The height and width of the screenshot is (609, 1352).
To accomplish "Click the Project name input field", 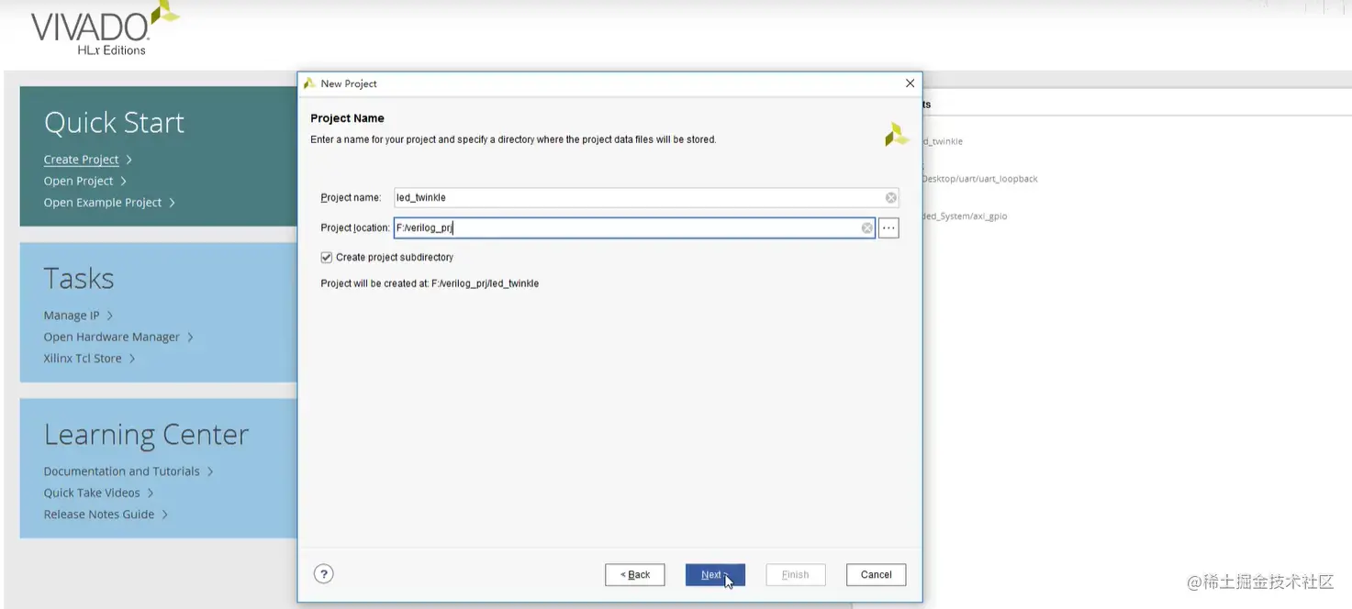I will [646, 197].
